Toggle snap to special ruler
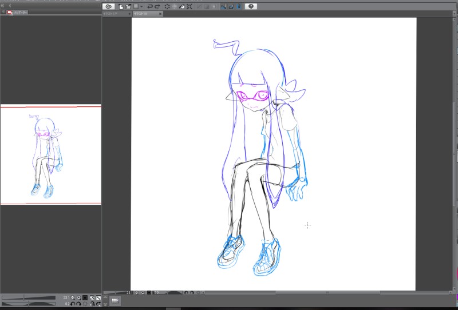 click(232, 6)
